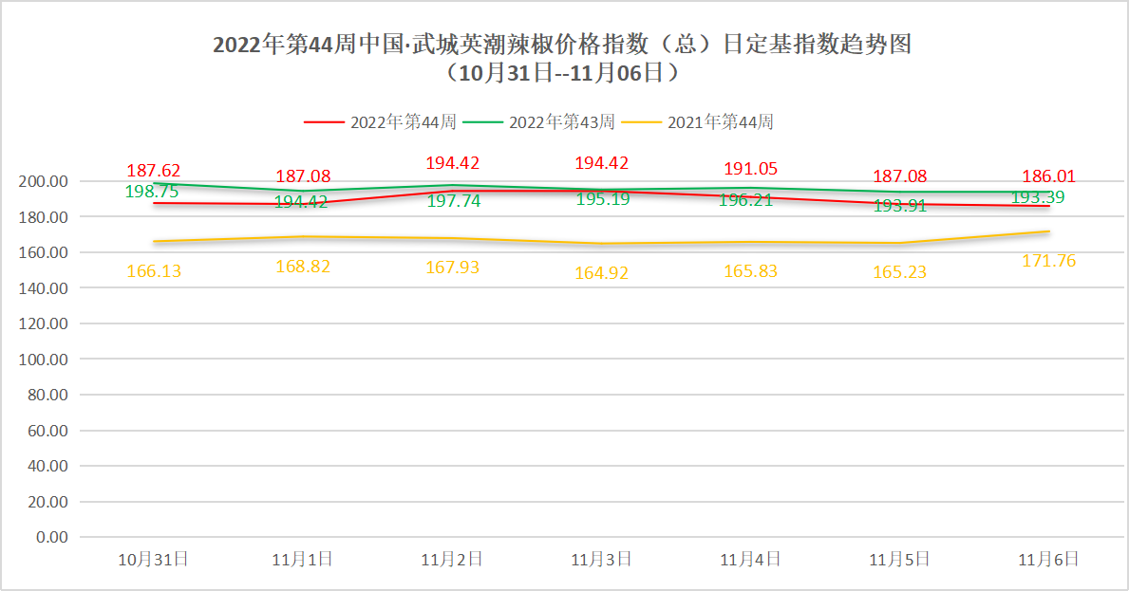Click the yellow data label 171.76
Image resolution: width=1129 pixels, height=591 pixels.
pos(1048,261)
